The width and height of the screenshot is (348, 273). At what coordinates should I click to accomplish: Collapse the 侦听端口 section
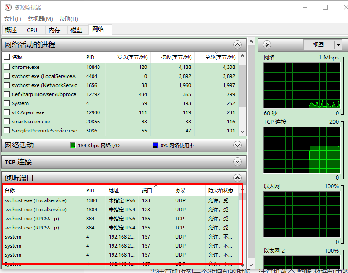[237, 178]
